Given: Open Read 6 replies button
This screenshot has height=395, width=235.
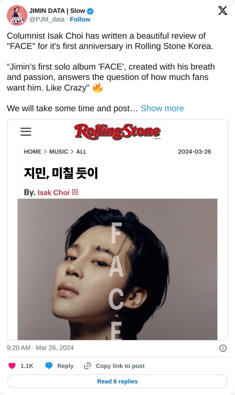Looking at the screenshot, I should click(117, 381).
